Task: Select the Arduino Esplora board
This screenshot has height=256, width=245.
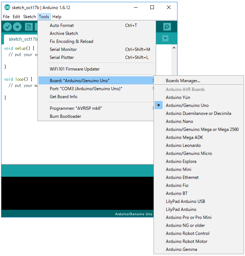Action: (x=199, y=161)
